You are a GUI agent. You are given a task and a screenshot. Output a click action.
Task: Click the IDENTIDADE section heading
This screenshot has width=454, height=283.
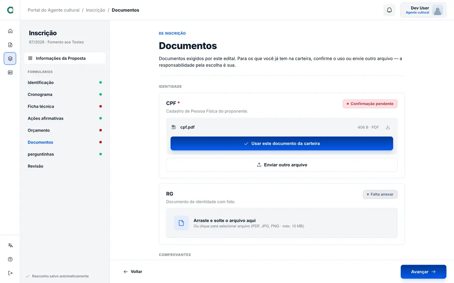[170, 86]
